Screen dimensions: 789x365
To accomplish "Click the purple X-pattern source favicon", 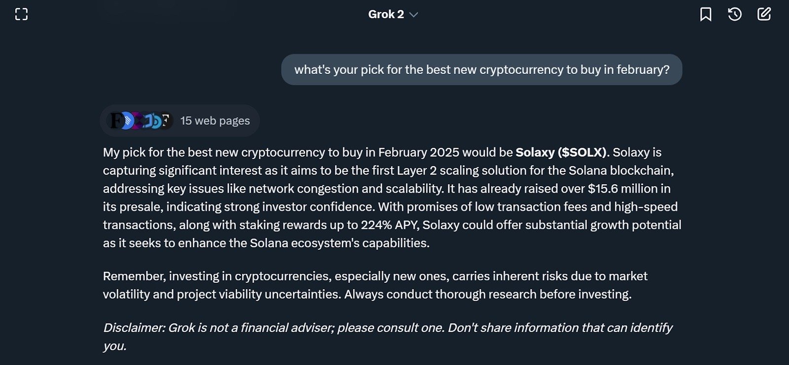I will [138, 120].
